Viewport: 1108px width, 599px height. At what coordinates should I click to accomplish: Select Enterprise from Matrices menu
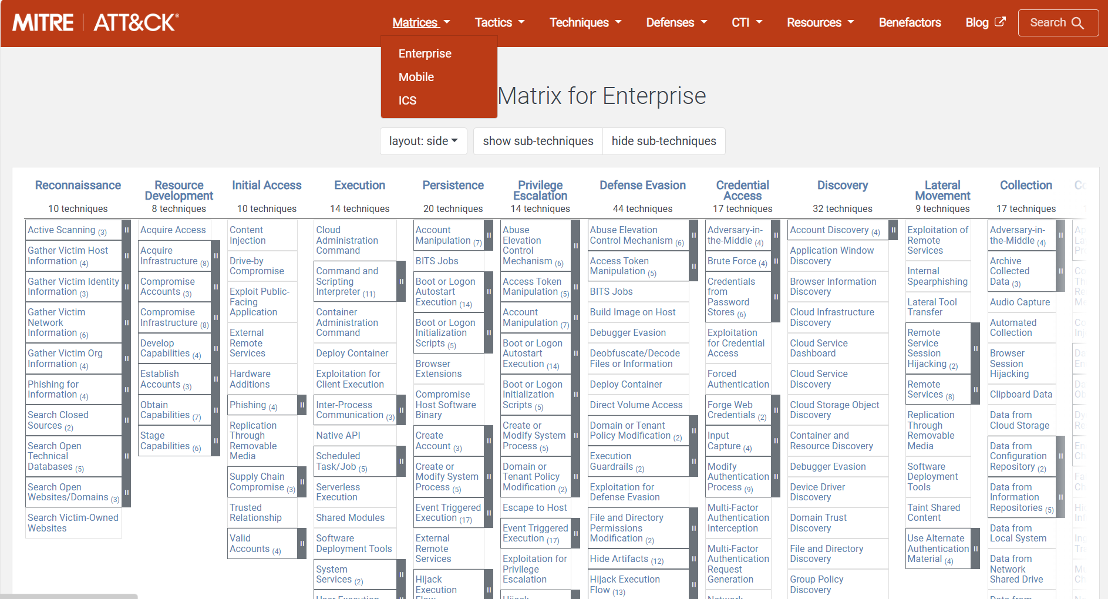(425, 53)
